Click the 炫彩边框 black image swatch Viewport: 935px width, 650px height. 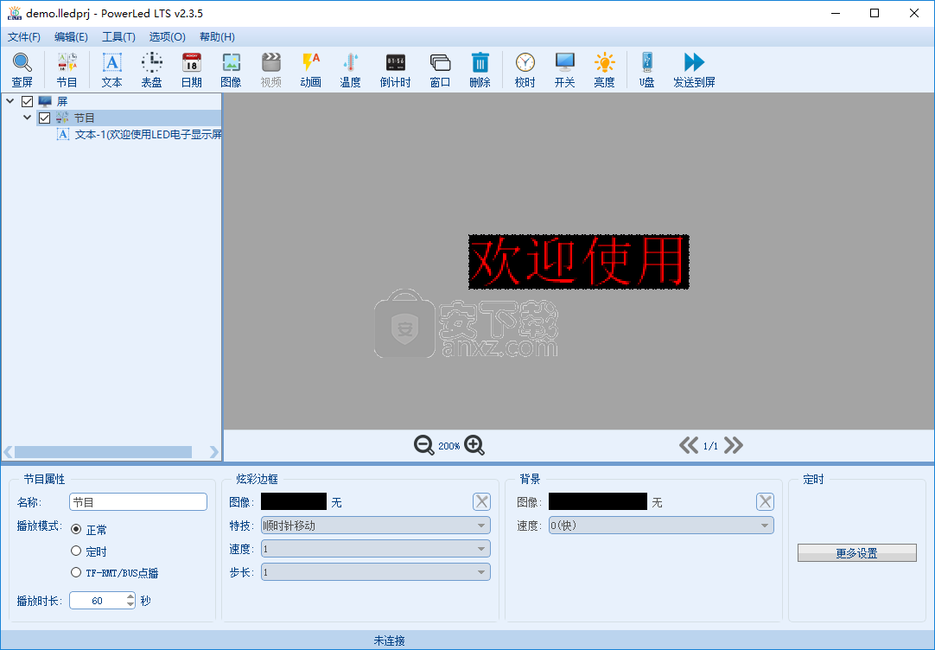(294, 501)
